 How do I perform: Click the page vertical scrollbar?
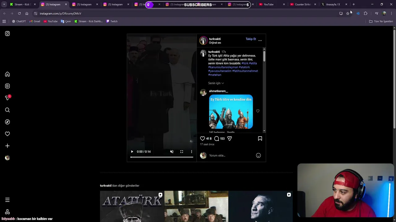(x=394, y=79)
